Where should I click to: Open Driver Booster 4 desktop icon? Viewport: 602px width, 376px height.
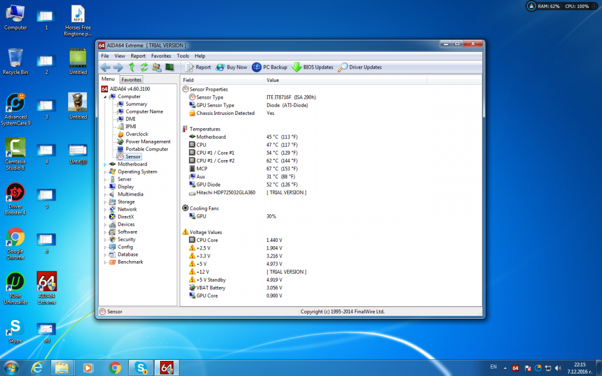[16, 199]
